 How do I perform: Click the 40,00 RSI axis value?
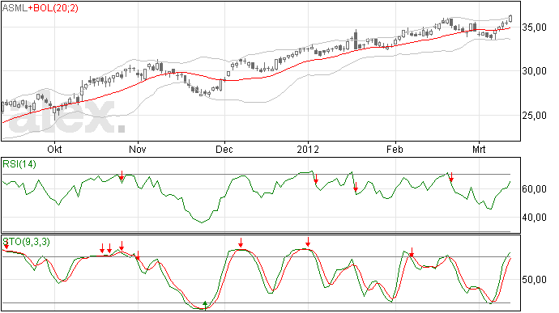tap(534, 218)
